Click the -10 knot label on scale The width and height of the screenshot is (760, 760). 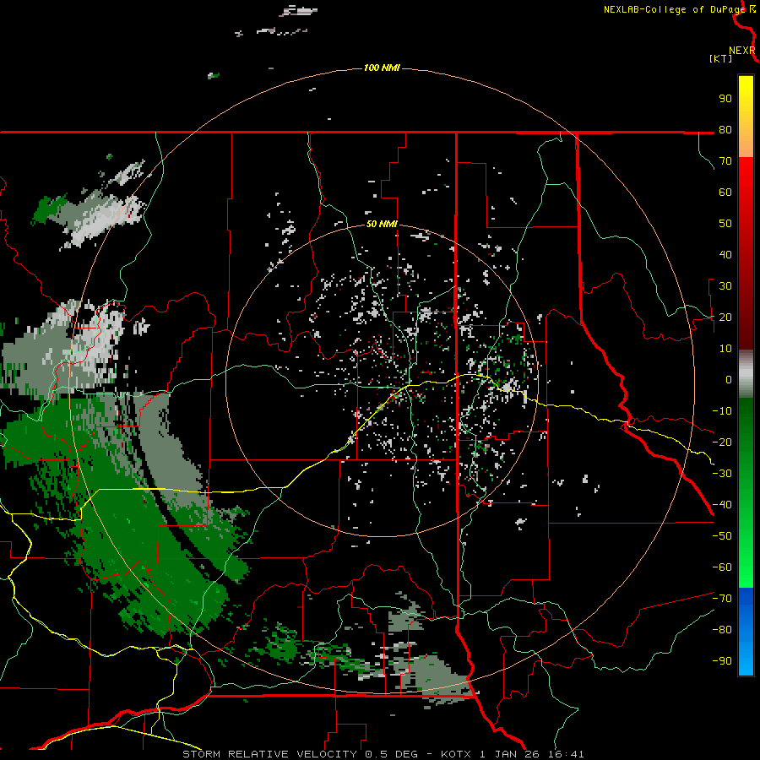point(722,411)
